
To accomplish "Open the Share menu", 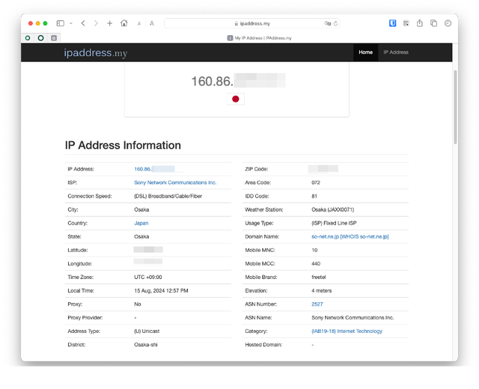I will (x=420, y=23).
